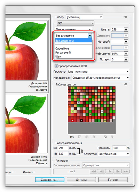This screenshot has height=192, width=140.
Task: Expand the Потери dropdown arrow
Action: (126, 59)
